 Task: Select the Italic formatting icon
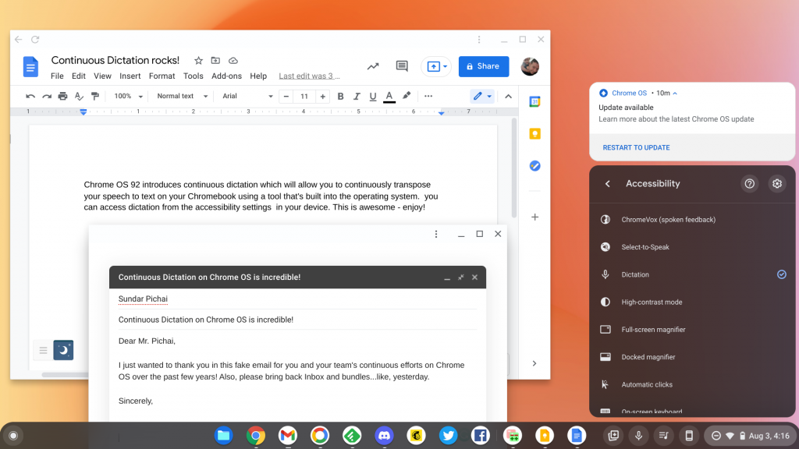[x=357, y=96]
